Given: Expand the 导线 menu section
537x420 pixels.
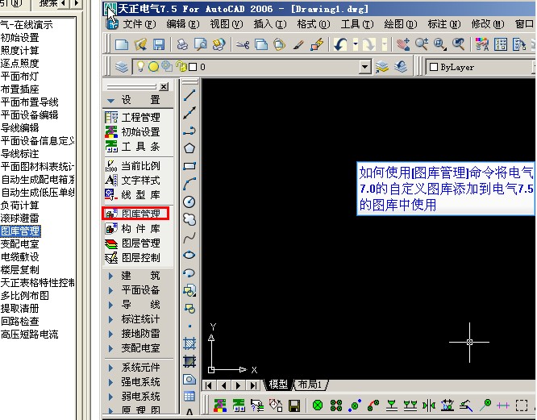Looking at the screenshot, I should 111,305.
